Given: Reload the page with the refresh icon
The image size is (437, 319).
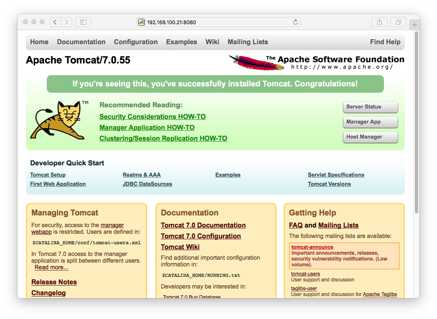Looking at the screenshot, I should tap(295, 22).
